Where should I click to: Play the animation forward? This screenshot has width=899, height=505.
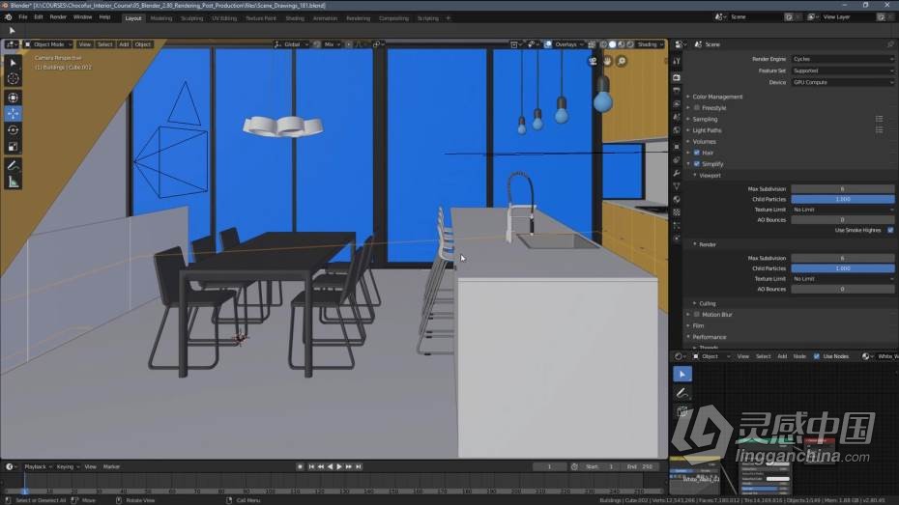(339, 466)
